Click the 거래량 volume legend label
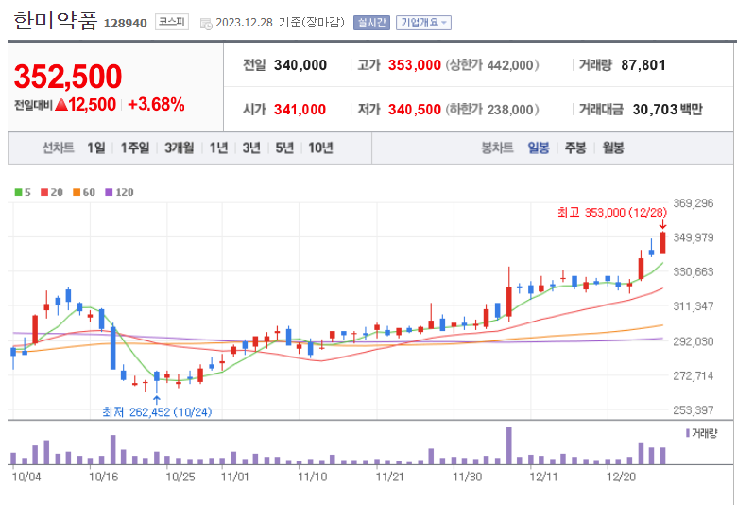 [x=705, y=433]
